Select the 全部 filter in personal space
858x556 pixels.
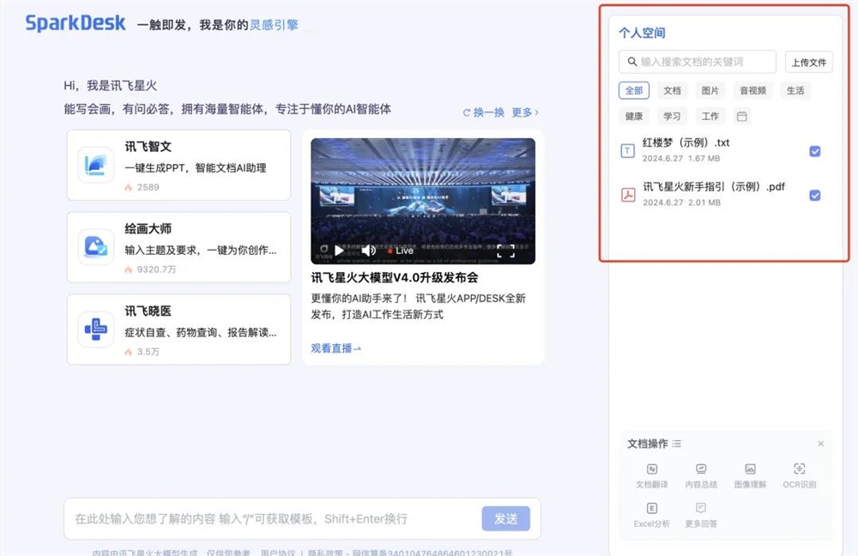click(634, 90)
